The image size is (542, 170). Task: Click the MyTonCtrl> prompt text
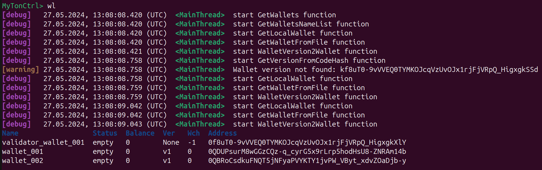(23, 6)
